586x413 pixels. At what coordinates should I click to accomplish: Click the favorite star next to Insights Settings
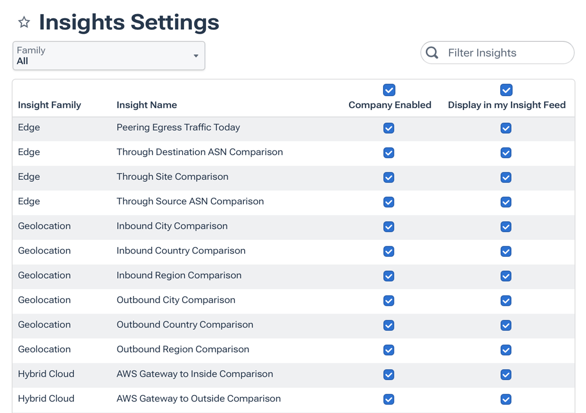pyautogui.click(x=24, y=22)
